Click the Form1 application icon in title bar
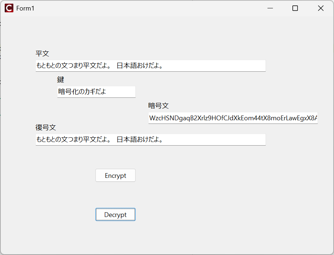Screen dimensions: 334x255 coord(9,8)
